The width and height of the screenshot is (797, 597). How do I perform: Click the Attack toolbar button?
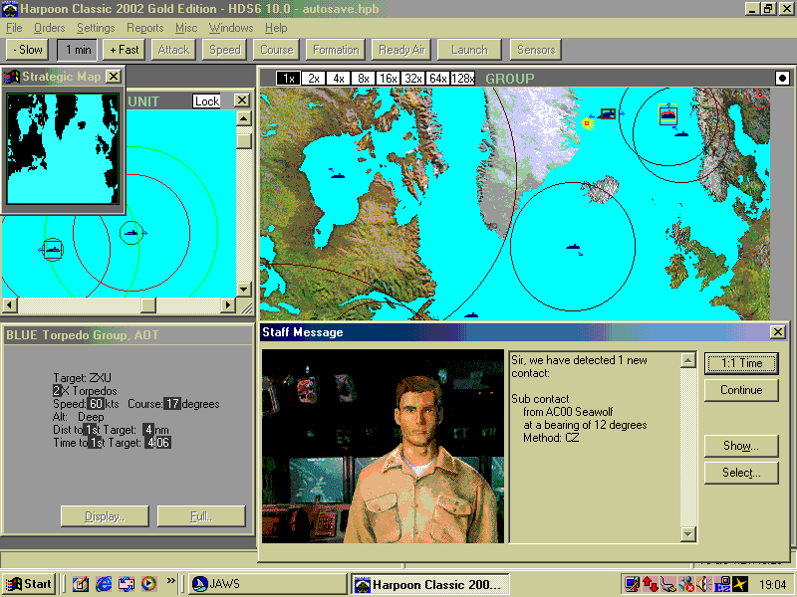point(173,50)
